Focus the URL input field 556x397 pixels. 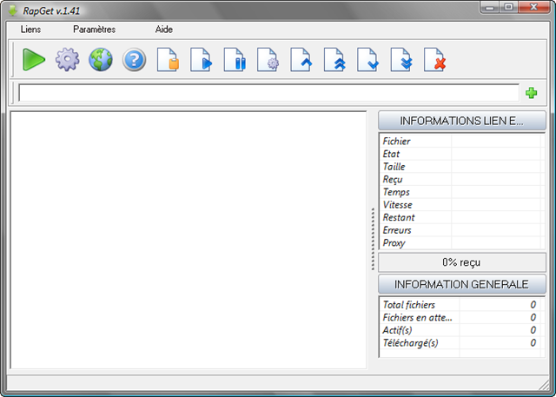click(268, 93)
